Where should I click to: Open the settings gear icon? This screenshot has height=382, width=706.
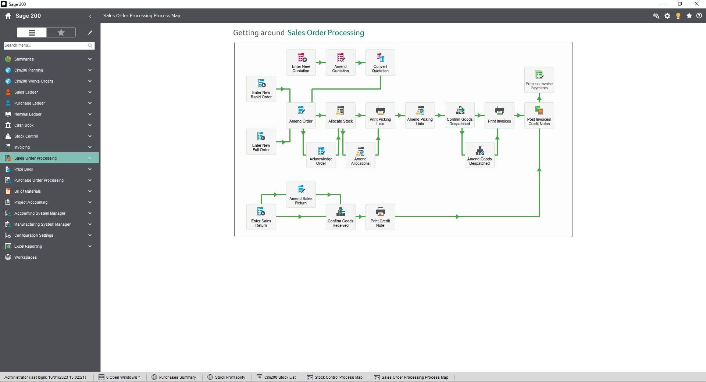click(x=667, y=16)
